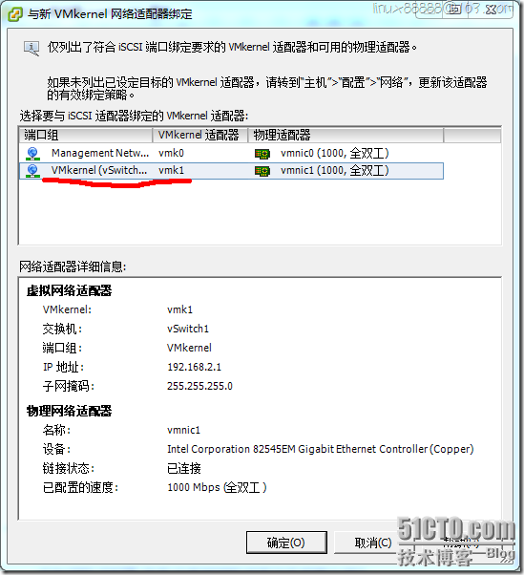Click the IP address 192.168.2.1 value
The image size is (524, 575).
point(194,367)
